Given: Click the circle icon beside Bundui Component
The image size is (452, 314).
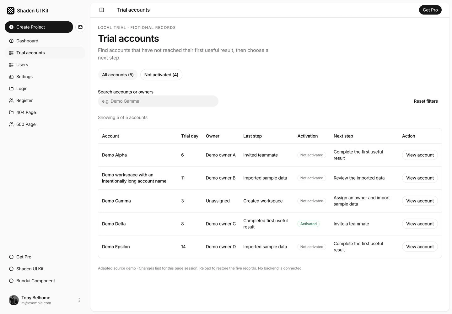Looking at the screenshot, I should tap(11, 281).
